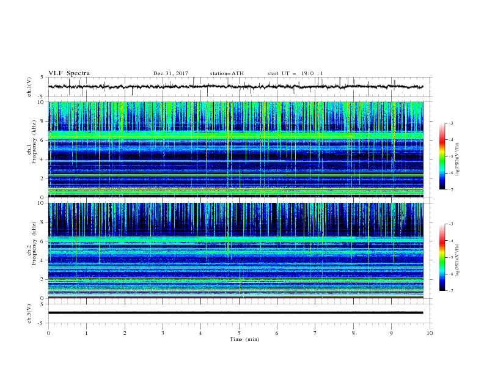This screenshot has width=484, height=374.
Task: Click the ch.1 spectrogram color scale bar
Action: (442, 156)
